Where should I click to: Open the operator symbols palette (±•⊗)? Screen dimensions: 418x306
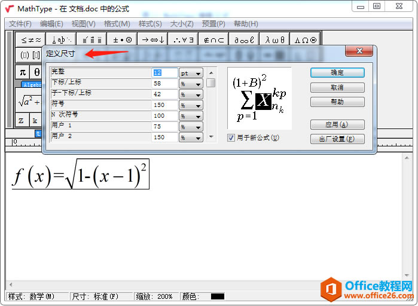click(122, 39)
